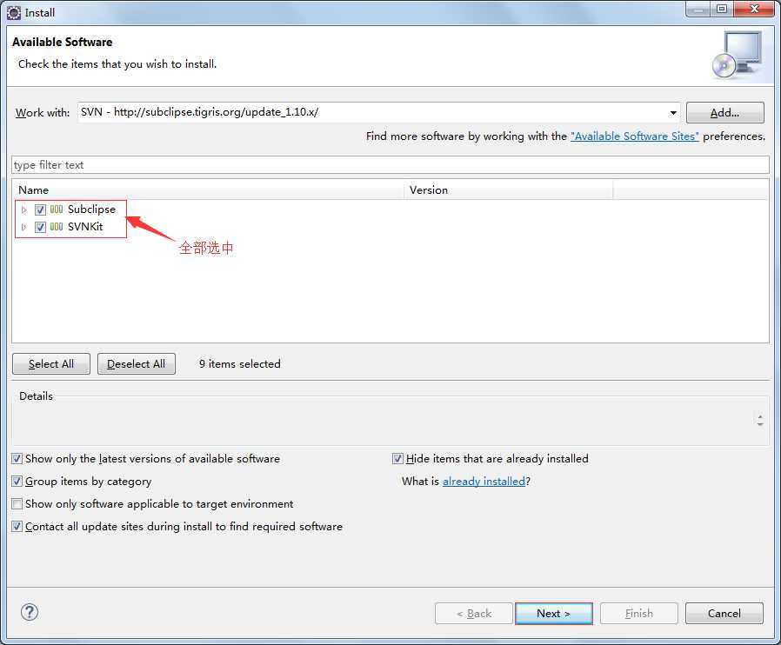Click the Details stepper up arrow
The image size is (781, 645).
click(760, 416)
